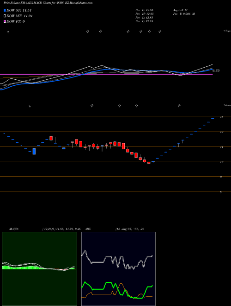Image resolution: width=231 pixels, height=306 pixels.
Task: Click the price axis label 9
Action: tap(221, 177)
